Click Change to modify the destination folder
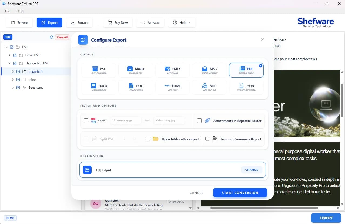 (x=252, y=170)
